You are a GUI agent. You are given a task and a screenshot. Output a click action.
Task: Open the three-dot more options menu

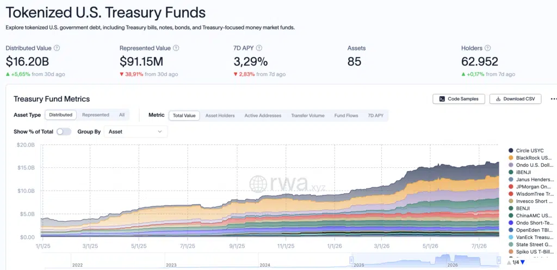click(553, 99)
